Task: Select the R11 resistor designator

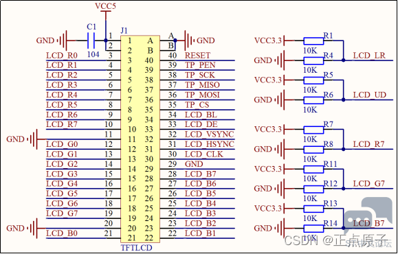Action: tap(330, 164)
